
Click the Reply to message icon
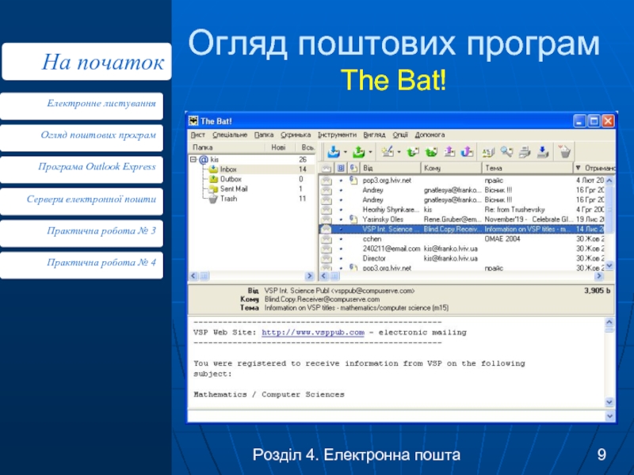tap(412, 152)
